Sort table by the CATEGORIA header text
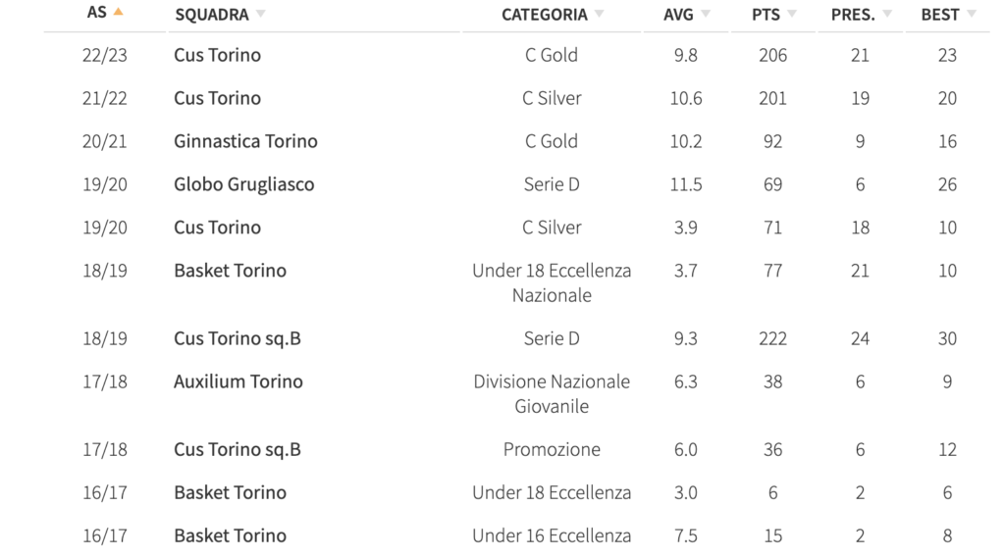This screenshot has width=1005, height=559. [544, 15]
